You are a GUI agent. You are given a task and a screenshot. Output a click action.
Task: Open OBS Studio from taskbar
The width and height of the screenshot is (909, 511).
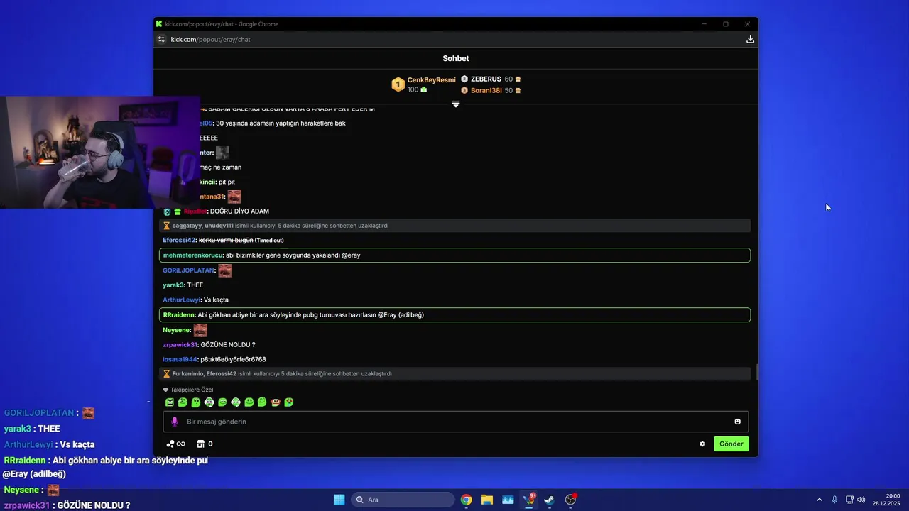(570, 500)
